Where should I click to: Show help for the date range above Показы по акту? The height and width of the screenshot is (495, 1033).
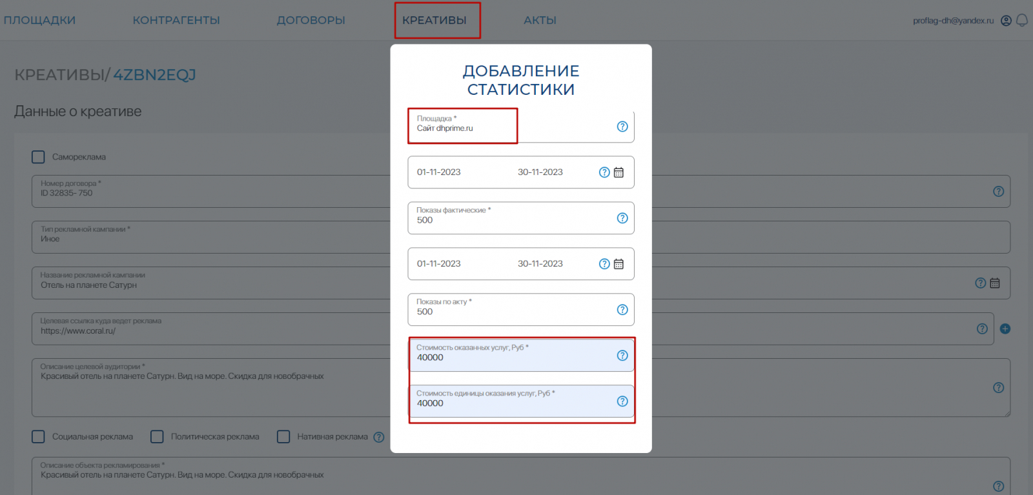click(x=604, y=264)
